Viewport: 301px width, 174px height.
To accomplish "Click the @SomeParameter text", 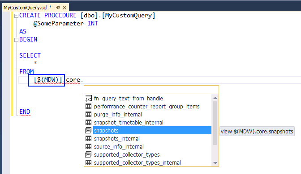I will point(59,24).
